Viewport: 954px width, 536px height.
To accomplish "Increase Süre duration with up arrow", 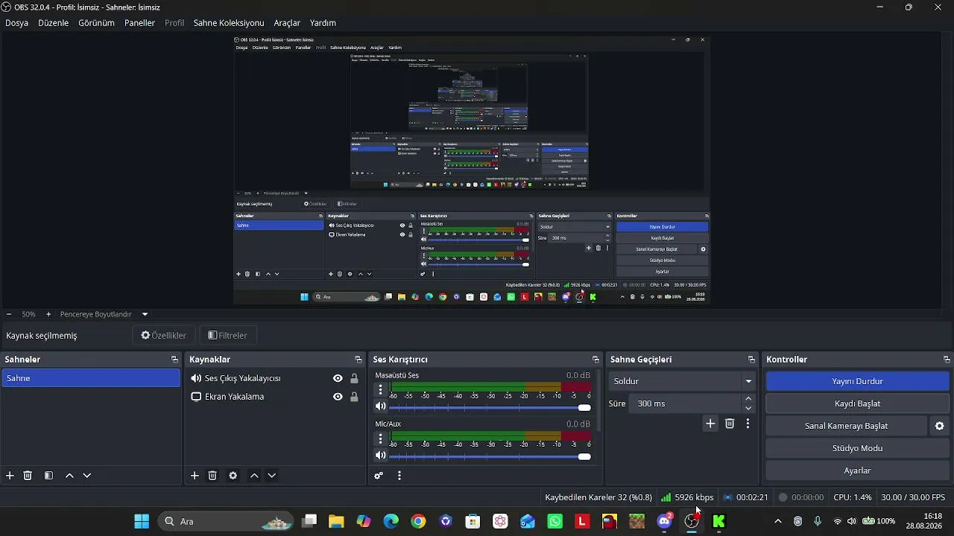I will point(748,399).
